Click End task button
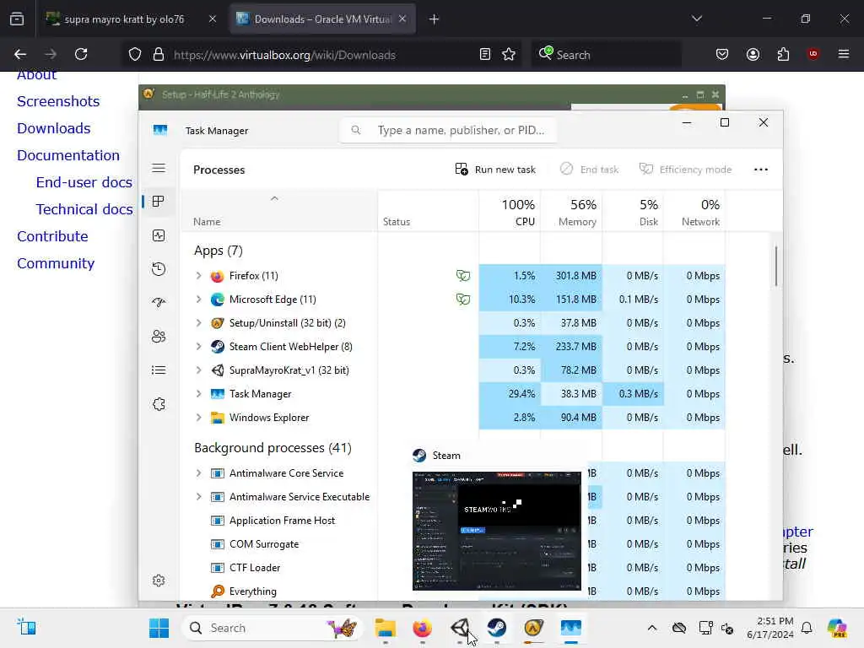Image resolution: width=864 pixels, height=648 pixels. 590,170
